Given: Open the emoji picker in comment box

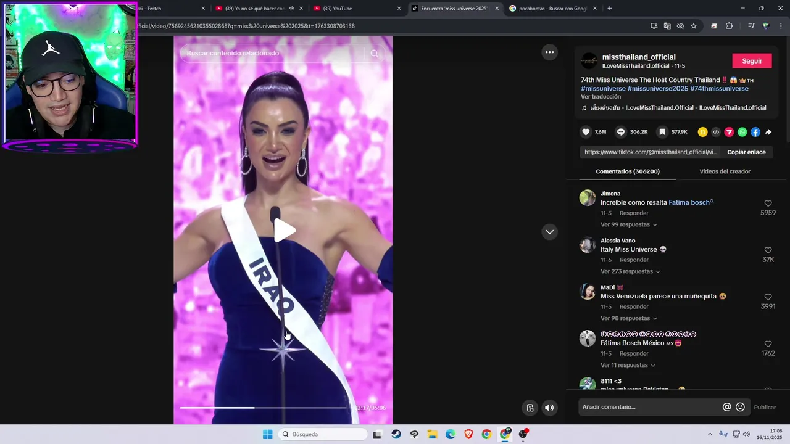Looking at the screenshot, I should (740, 407).
